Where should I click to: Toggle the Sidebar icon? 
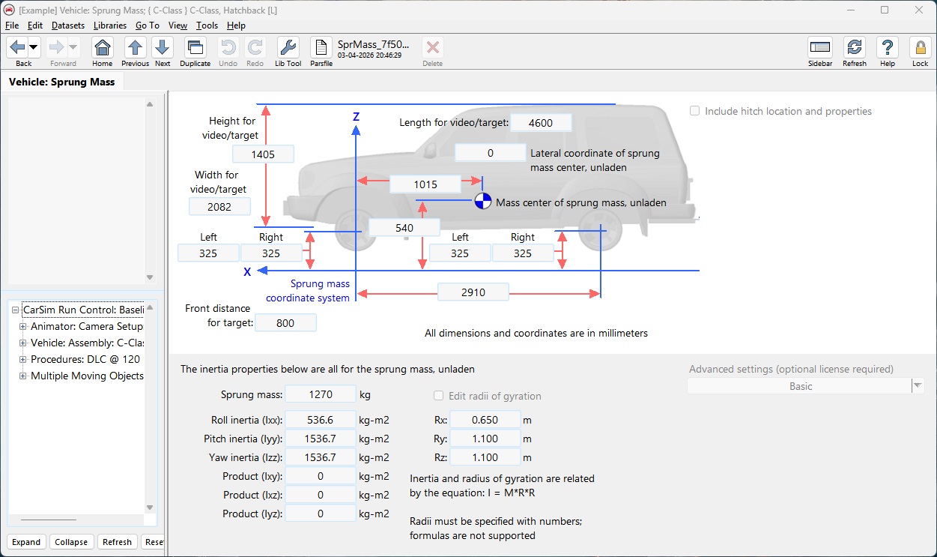click(x=820, y=49)
